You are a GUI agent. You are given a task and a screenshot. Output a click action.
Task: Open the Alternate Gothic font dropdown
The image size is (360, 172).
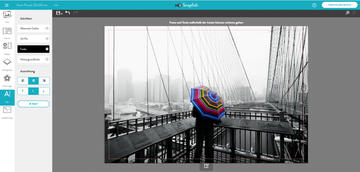pos(33,28)
